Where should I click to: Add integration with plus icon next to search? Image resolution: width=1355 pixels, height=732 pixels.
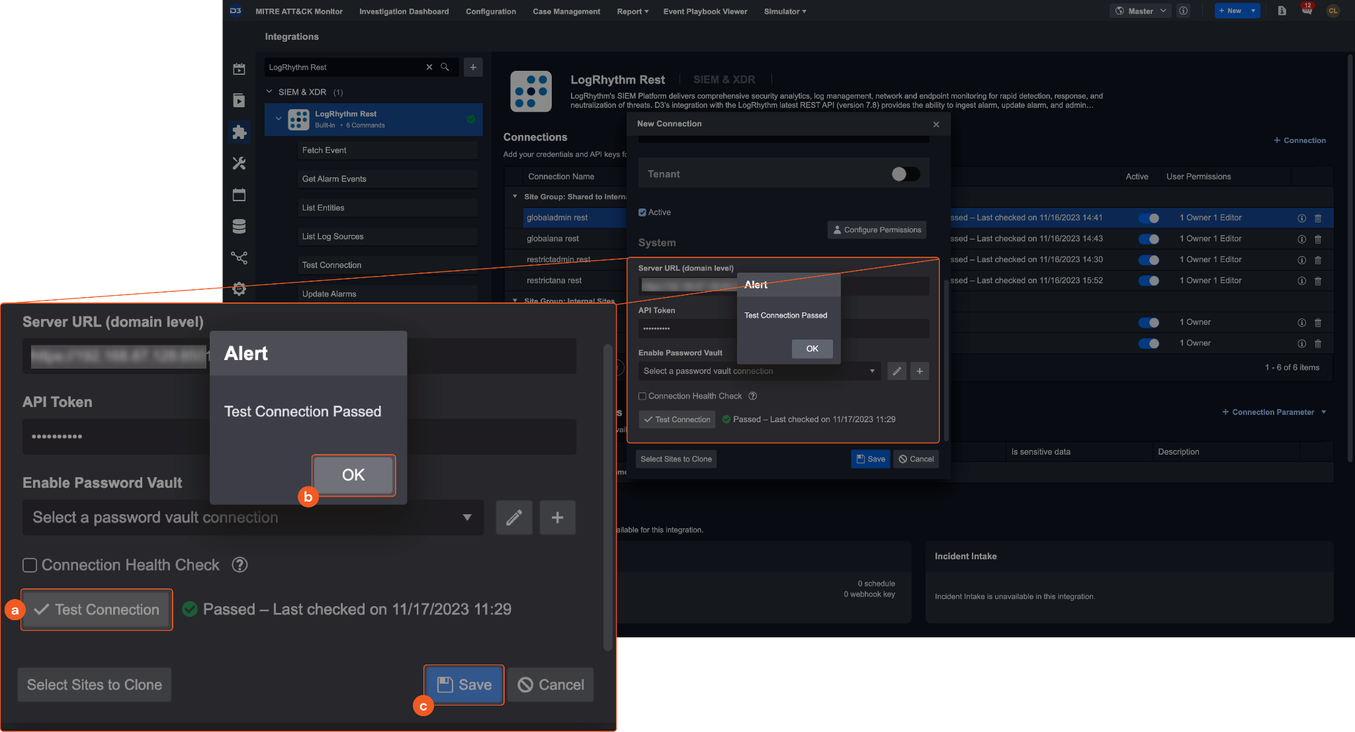click(473, 67)
